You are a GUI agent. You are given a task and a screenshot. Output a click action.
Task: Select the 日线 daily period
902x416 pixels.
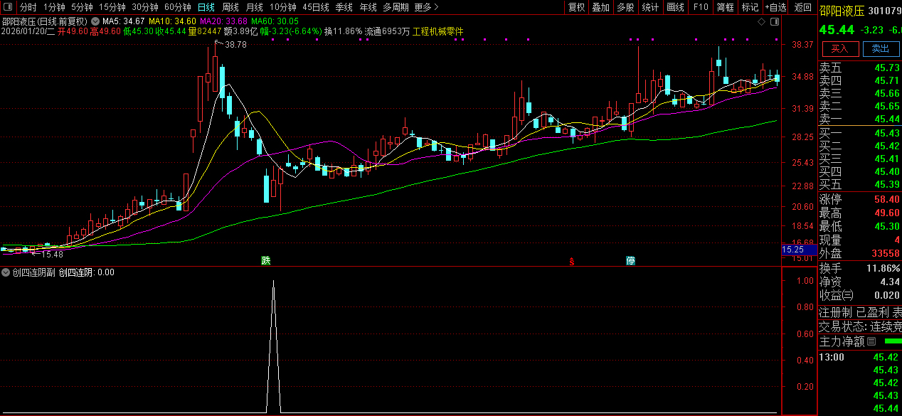coord(206,7)
